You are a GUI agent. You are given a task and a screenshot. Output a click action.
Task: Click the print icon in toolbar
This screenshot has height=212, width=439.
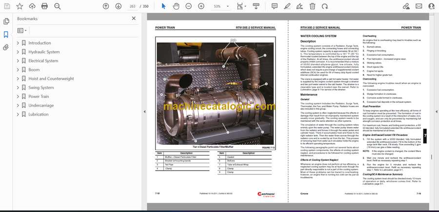[x=45, y=6]
